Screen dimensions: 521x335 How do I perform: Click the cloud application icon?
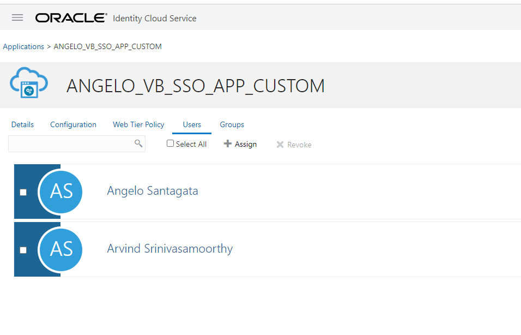[x=29, y=83]
